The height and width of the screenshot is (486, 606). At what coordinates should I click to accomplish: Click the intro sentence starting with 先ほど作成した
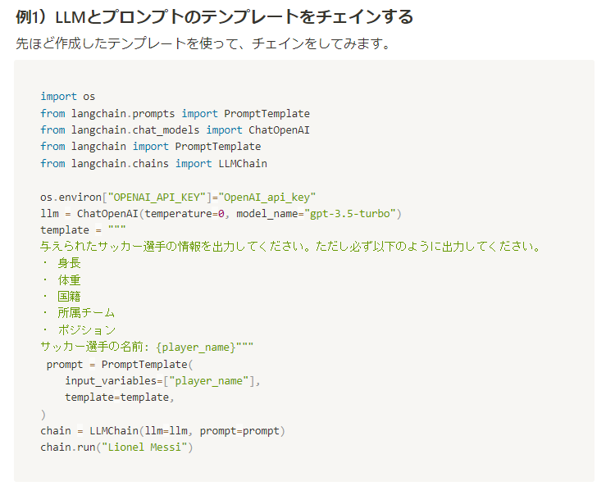click(203, 43)
